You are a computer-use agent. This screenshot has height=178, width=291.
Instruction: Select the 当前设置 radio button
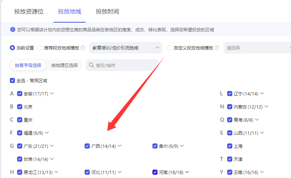pos(12,48)
